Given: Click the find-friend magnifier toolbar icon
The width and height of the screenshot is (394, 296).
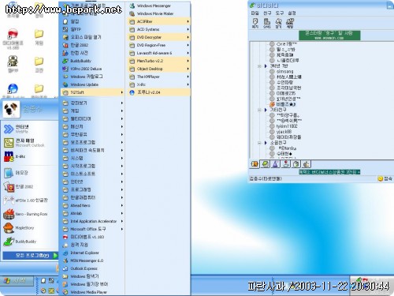Looking at the screenshot, I should [x=278, y=23].
